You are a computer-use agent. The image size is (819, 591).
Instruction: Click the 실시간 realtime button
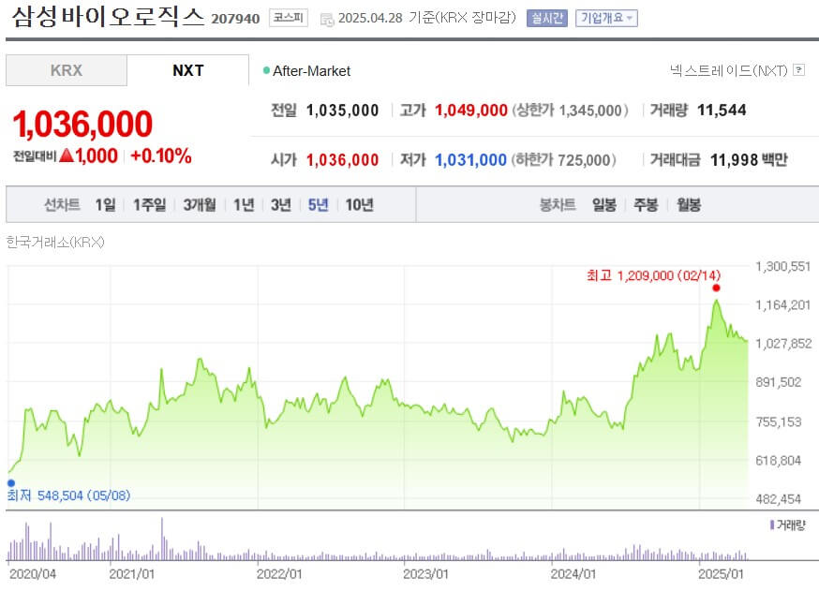546,18
